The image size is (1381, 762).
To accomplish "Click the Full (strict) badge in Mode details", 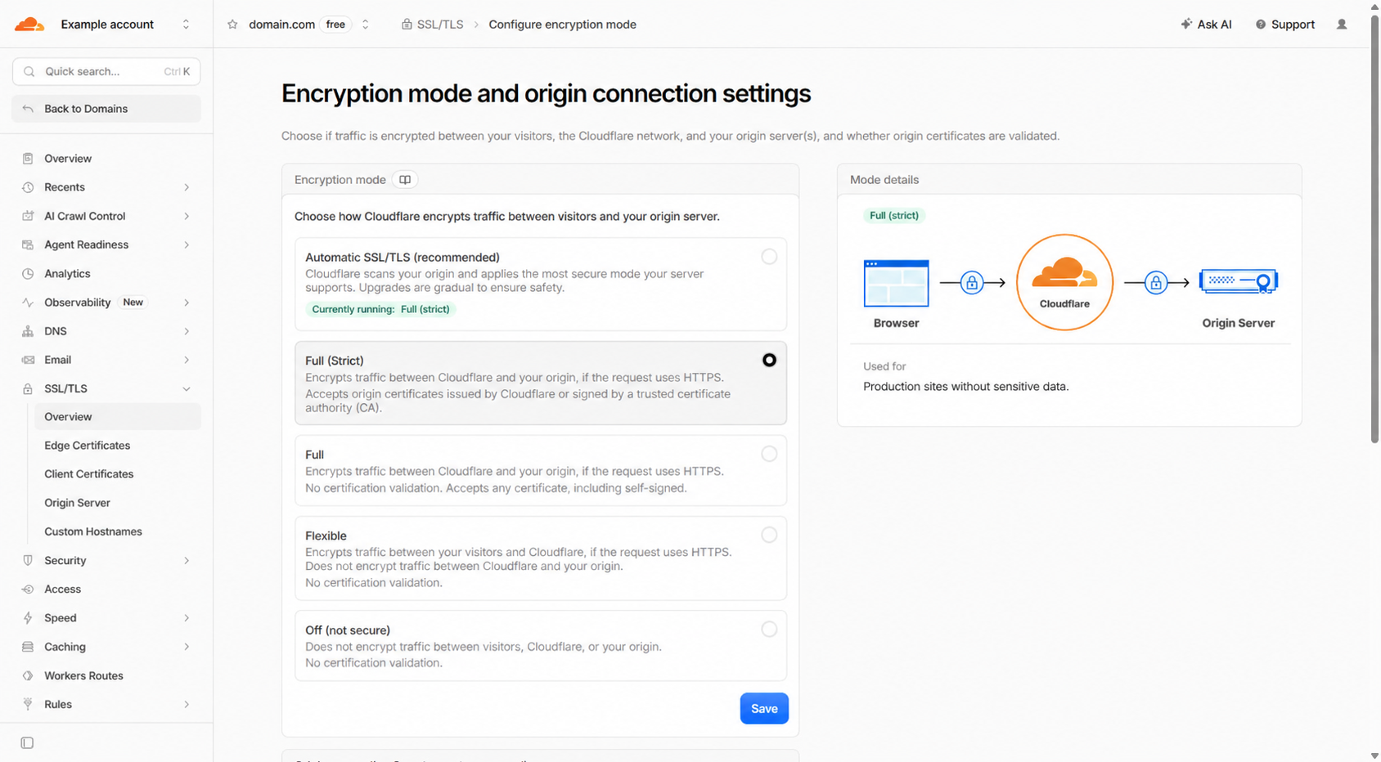I will pos(893,216).
